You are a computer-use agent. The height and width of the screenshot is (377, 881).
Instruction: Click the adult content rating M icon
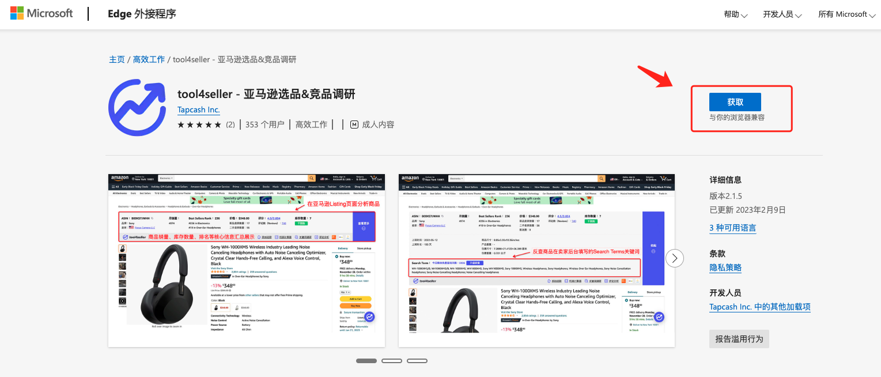[x=354, y=125]
